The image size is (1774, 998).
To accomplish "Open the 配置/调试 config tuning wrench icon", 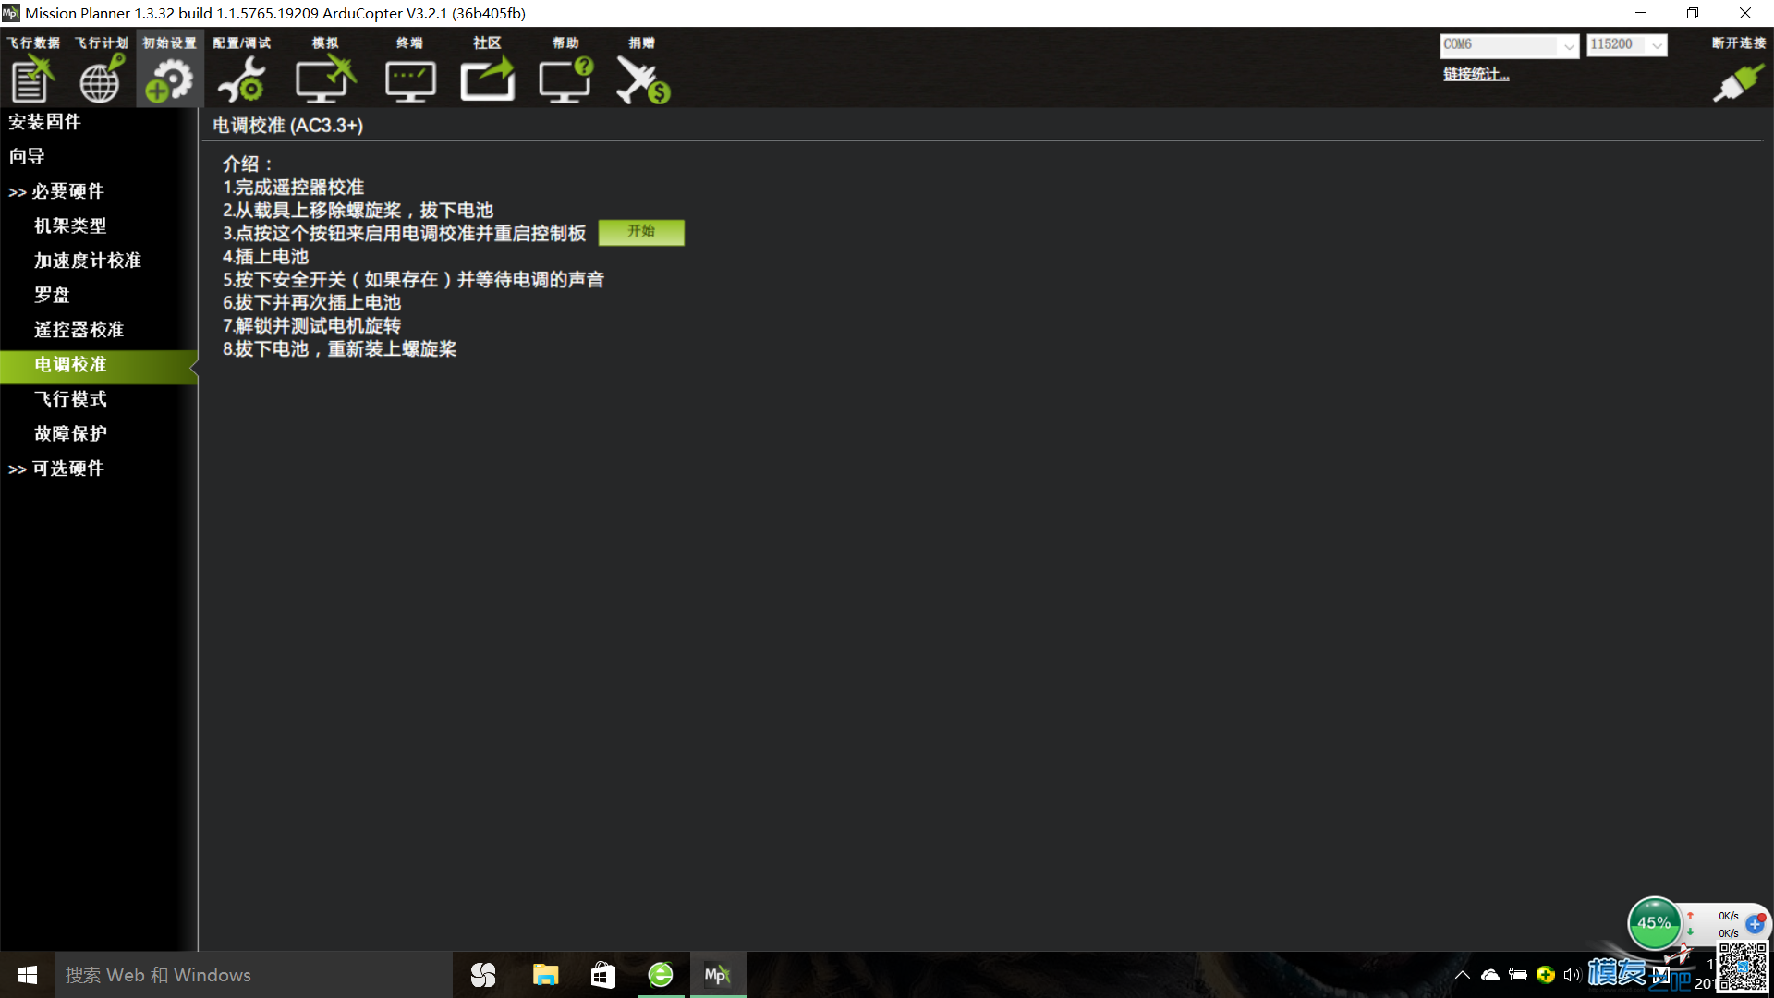I will point(241,79).
